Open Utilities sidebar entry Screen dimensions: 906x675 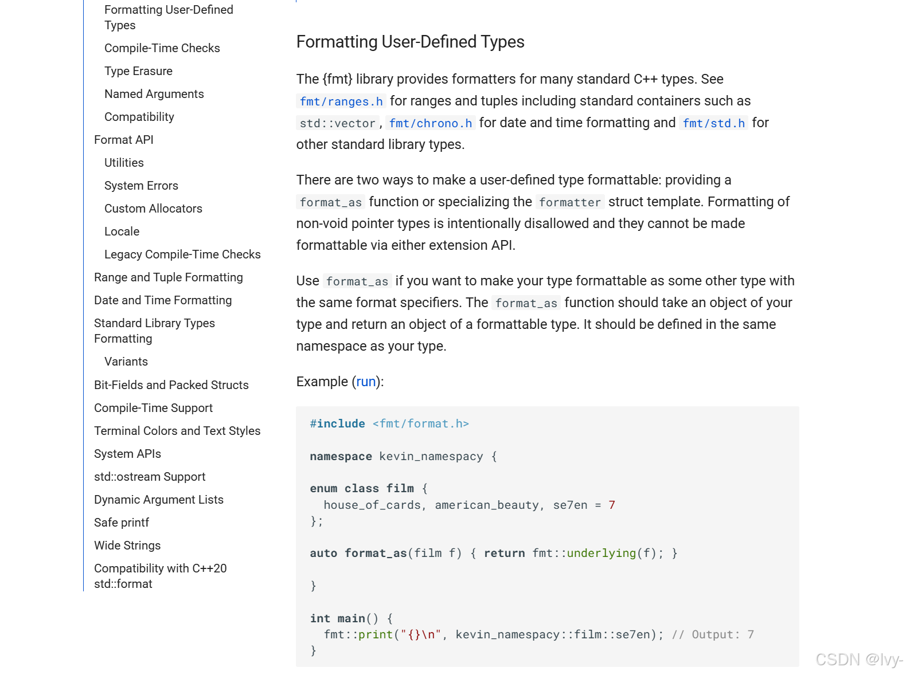point(124,163)
